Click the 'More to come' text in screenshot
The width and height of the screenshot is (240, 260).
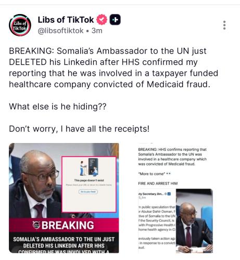point(151,174)
